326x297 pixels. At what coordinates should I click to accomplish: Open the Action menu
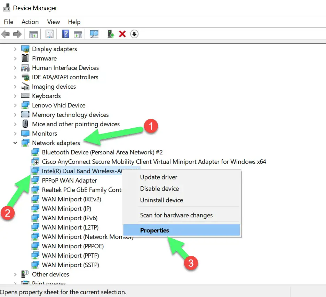click(x=30, y=22)
